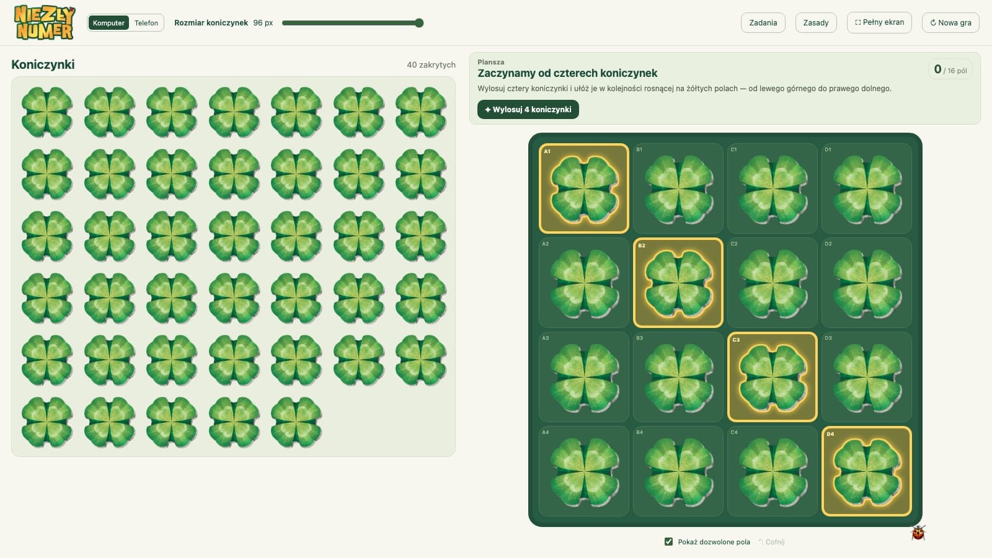Choose the clover on field C4
Screen dimensions: 992x558
click(773, 471)
